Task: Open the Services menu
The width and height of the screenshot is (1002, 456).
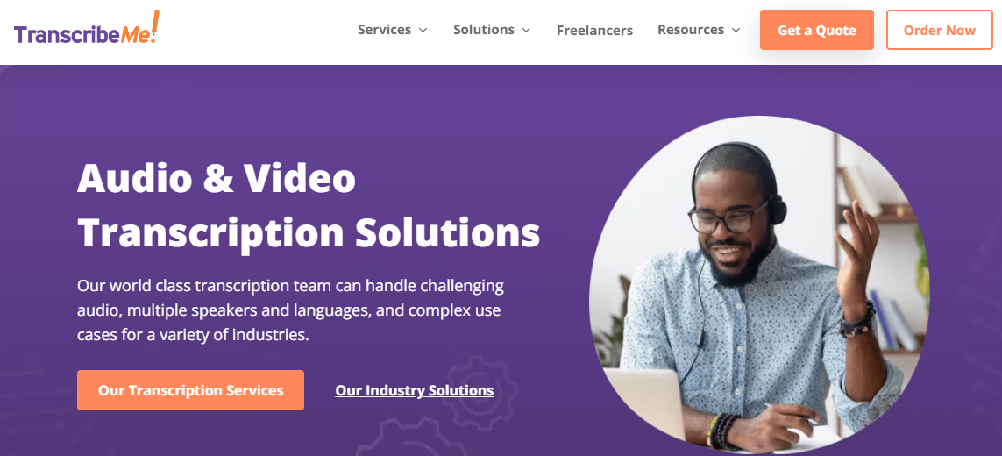Action: (384, 30)
